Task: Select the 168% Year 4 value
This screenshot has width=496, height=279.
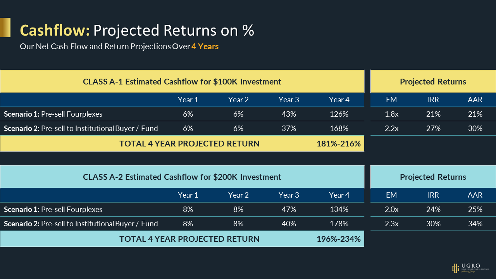Action: [x=339, y=128]
